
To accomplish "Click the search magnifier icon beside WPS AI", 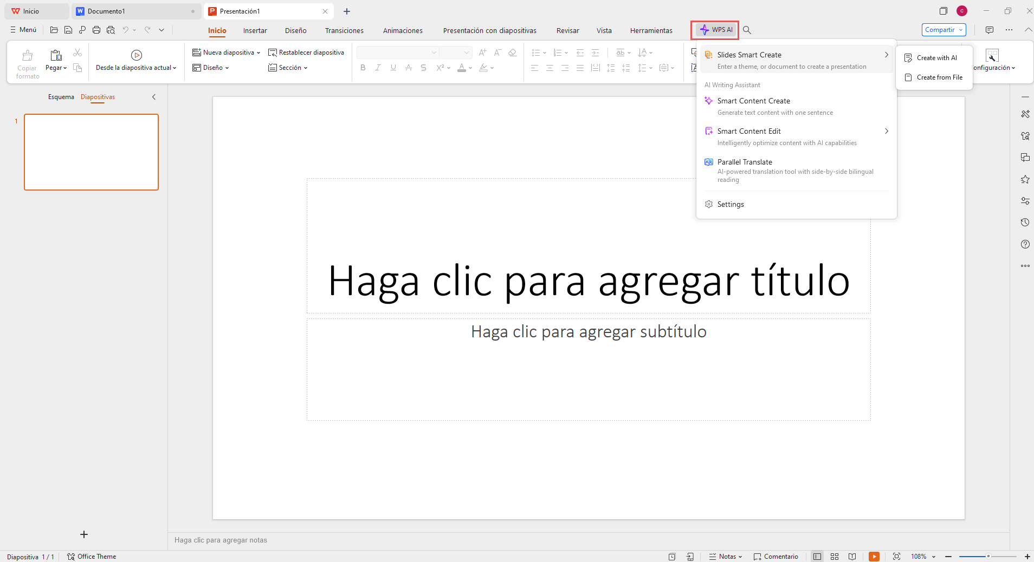I will coord(747,30).
